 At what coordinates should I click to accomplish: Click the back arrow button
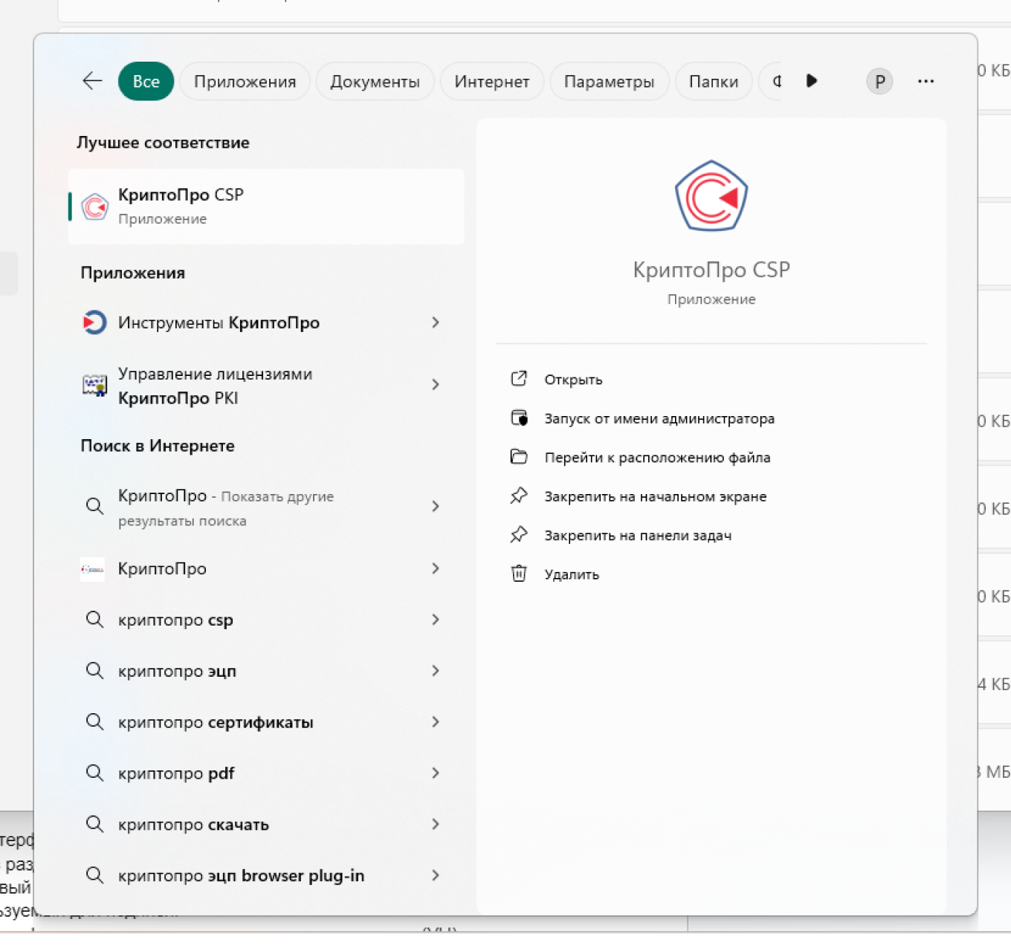pos(91,81)
